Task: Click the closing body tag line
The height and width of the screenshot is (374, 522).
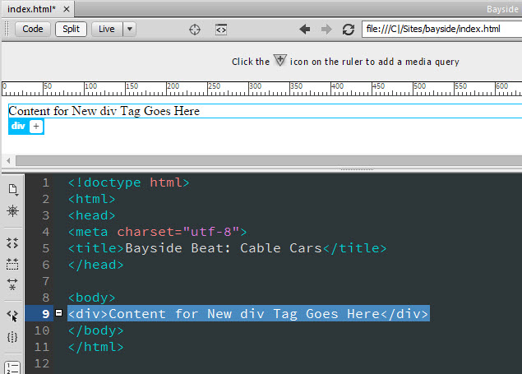Action: [x=96, y=330]
